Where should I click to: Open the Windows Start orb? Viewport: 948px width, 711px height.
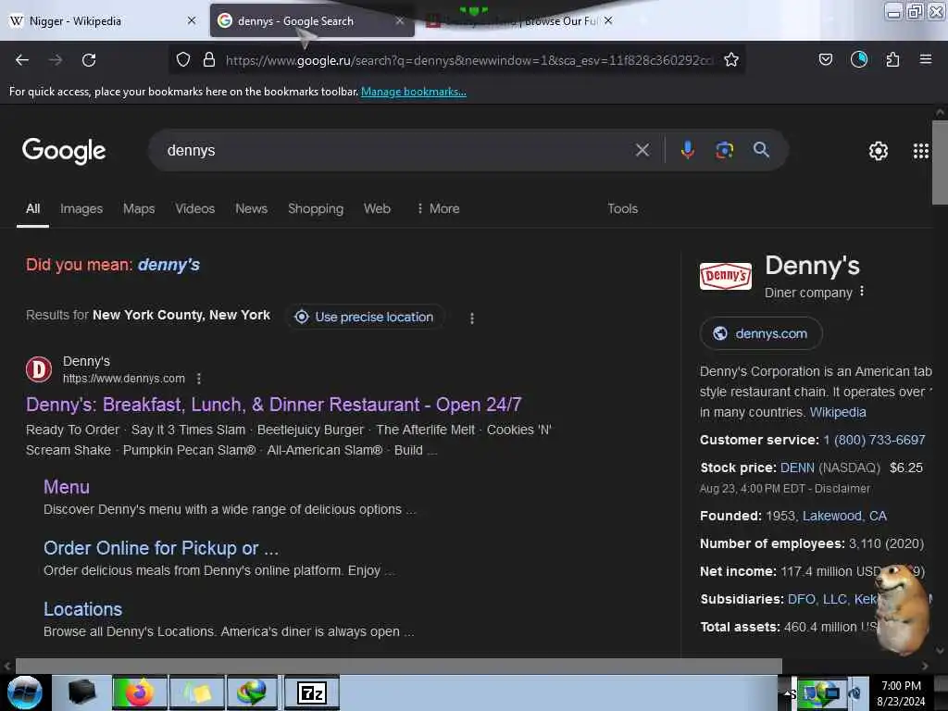pos(25,692)
